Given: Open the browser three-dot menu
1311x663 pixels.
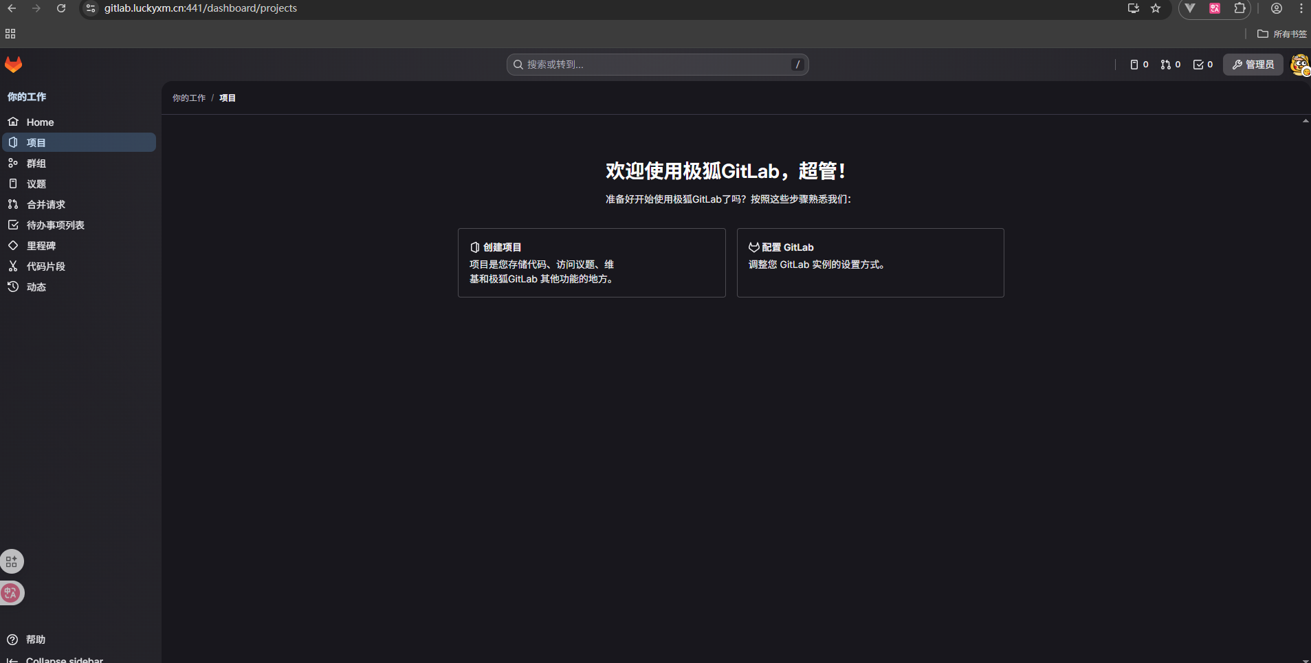Looking at the screenshot, I should tap(1301, 8).
